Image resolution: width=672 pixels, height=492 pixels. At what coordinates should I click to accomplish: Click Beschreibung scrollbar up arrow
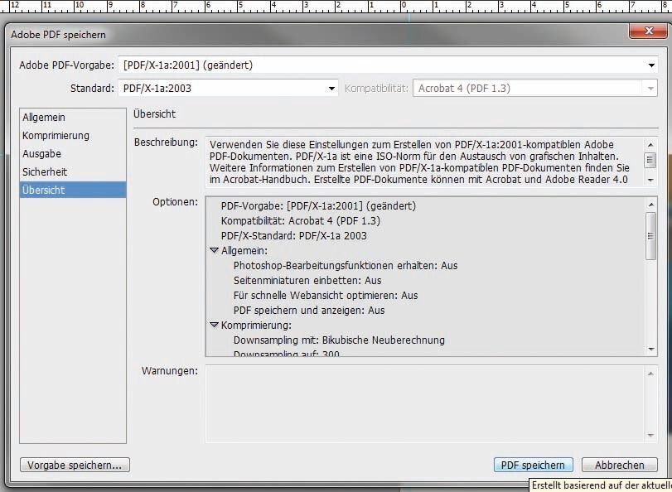[x=650, y=144]
